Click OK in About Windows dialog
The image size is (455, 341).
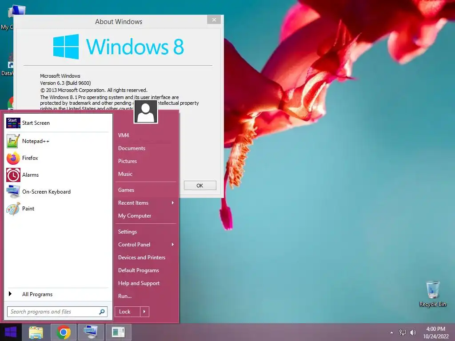[x=200, y=186]
